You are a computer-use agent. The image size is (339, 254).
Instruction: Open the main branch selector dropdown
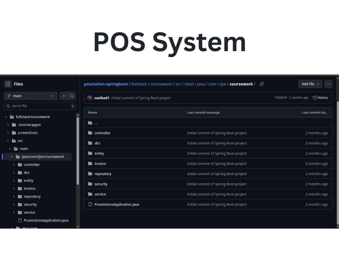tap(31, 96)
